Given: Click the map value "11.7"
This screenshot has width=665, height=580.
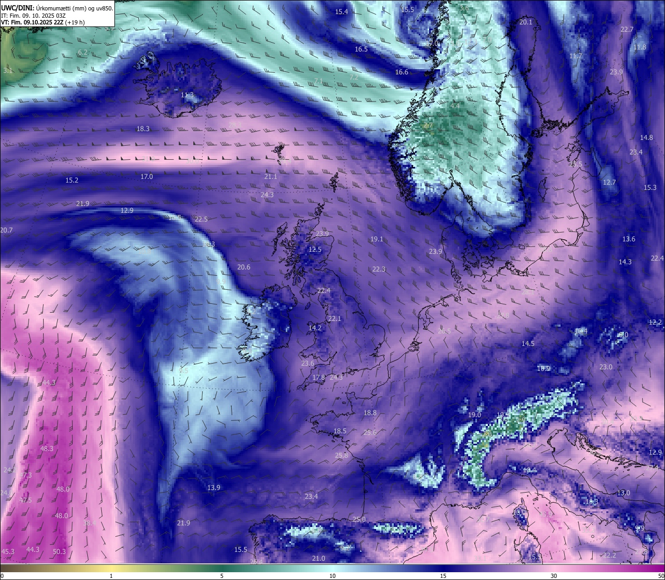Looking at the screenshot, I should tap(575, 56).
